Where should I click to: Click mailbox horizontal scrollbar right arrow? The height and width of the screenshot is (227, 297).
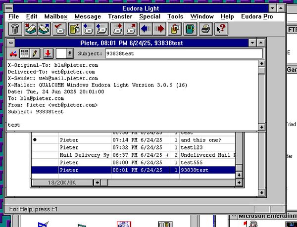pyautogui.click(x=239, y=182)
